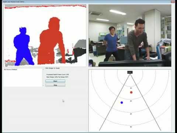Click the scroll-up arrow of the log box
The width and height of the screenshot is (177, 133).
click(x=43, y=69)
